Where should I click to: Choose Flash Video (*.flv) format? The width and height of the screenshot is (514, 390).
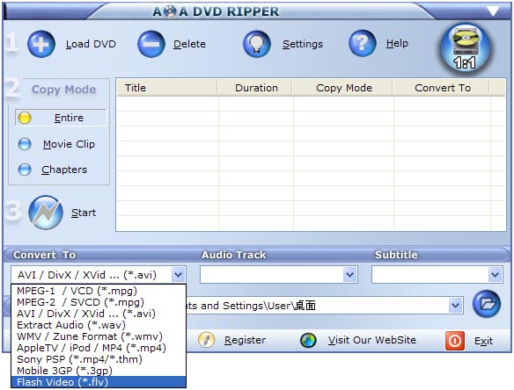click(x=99, y=382)
